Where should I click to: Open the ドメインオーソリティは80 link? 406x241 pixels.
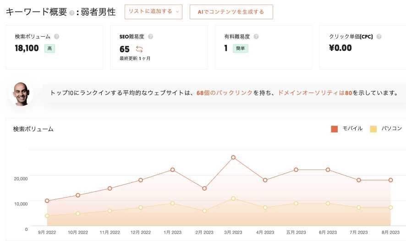[x=315, y=93]
